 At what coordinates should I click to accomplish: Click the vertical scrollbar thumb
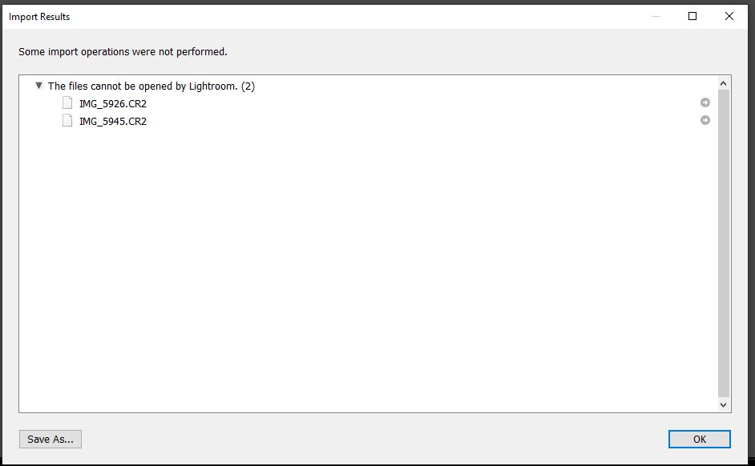[x=724, y=240]
